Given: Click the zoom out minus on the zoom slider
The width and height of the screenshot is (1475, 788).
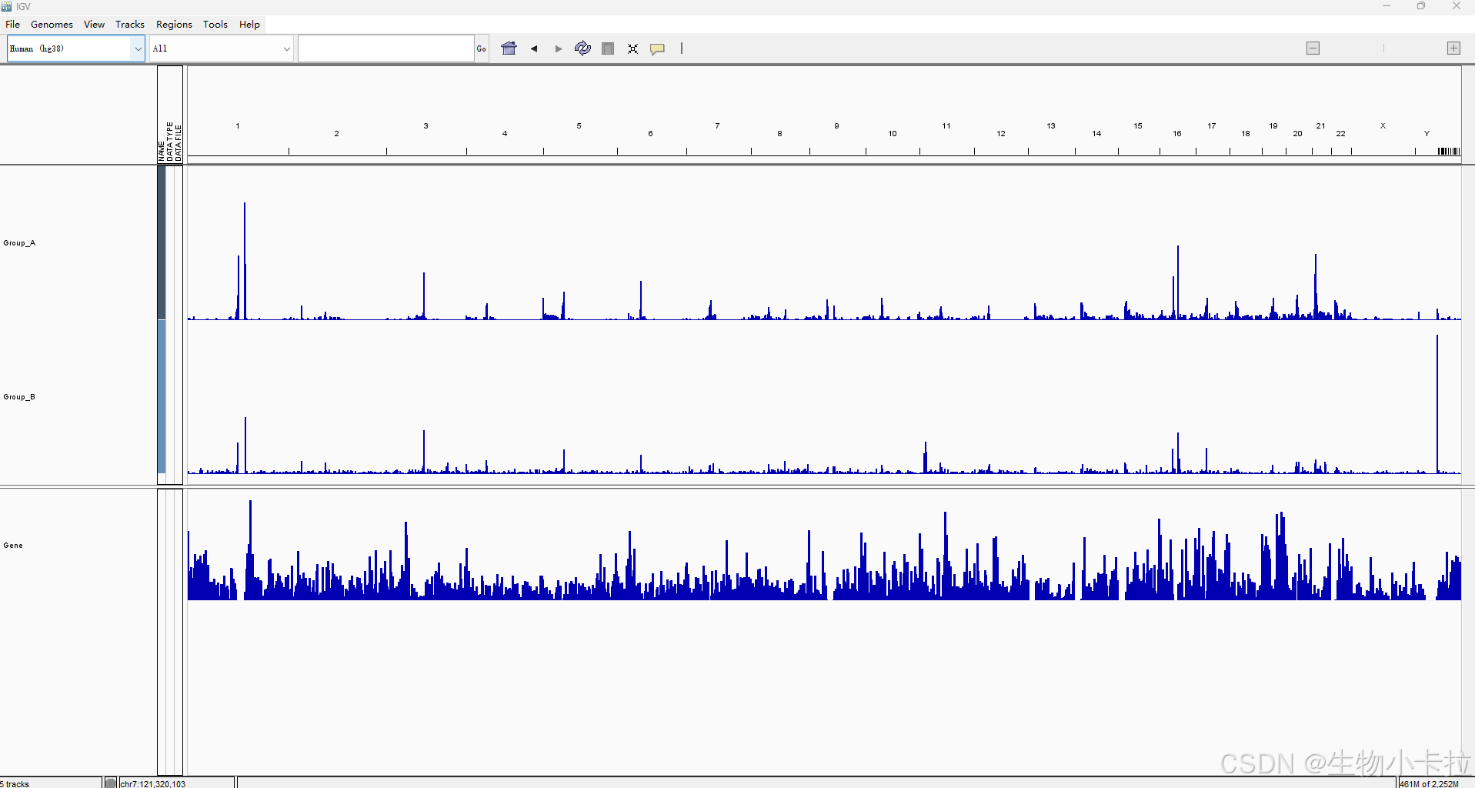Looking at the screenshot, I should pyautogui.click(x=1312, y=48).
